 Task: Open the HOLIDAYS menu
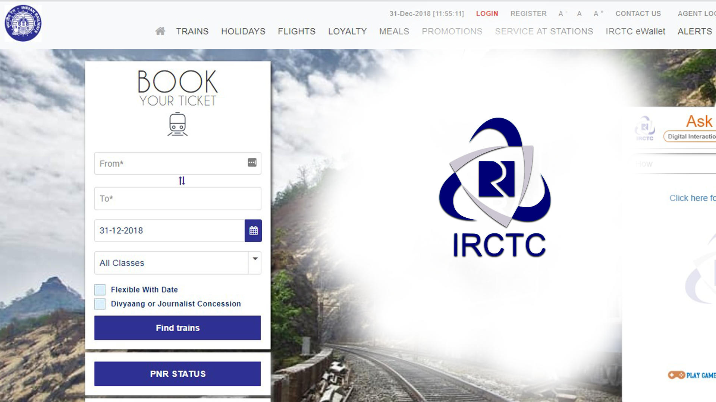(243, 31)
